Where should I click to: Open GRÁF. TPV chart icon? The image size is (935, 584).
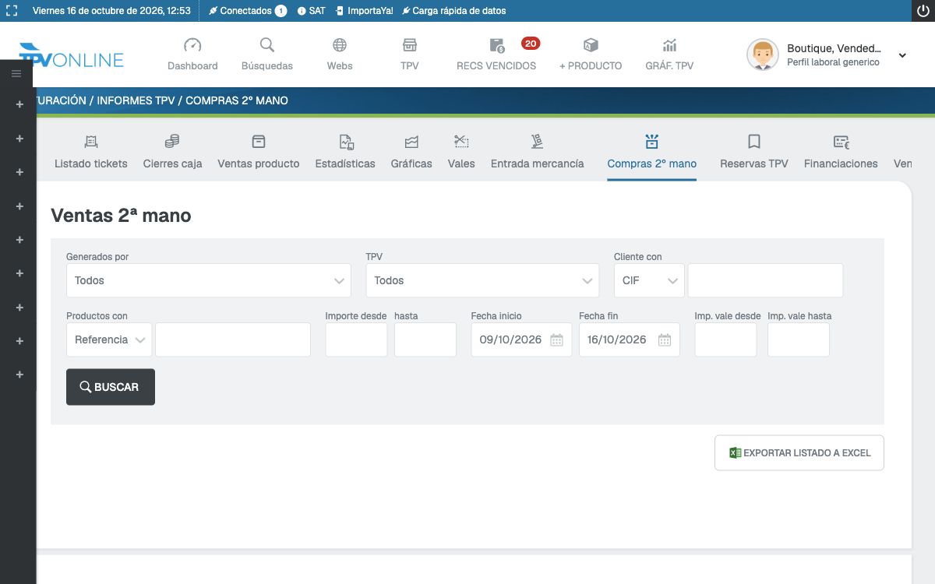pyautogui.click(x=669, y=45)
